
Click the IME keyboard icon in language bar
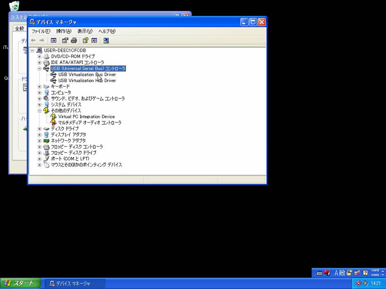(320, 273)
